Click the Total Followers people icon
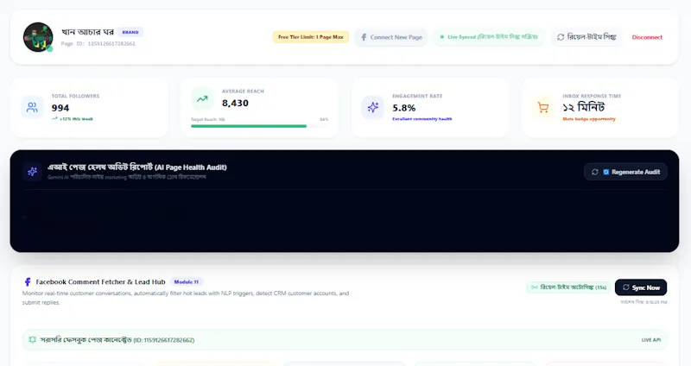The width and height of the screenshot is (691, 366). (32, 107)
